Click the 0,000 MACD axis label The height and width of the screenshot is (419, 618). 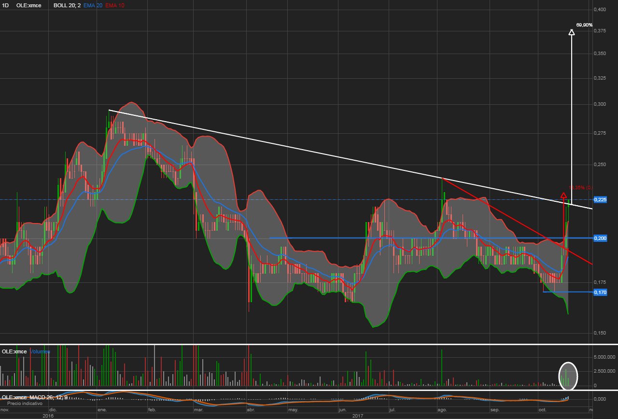click(x=600, y=399)
